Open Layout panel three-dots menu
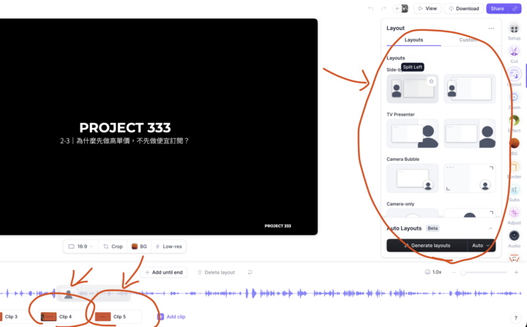The image size is (527, 327). [491, 29]
